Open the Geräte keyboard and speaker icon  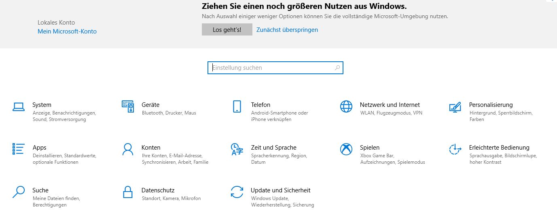pos(128,107)
